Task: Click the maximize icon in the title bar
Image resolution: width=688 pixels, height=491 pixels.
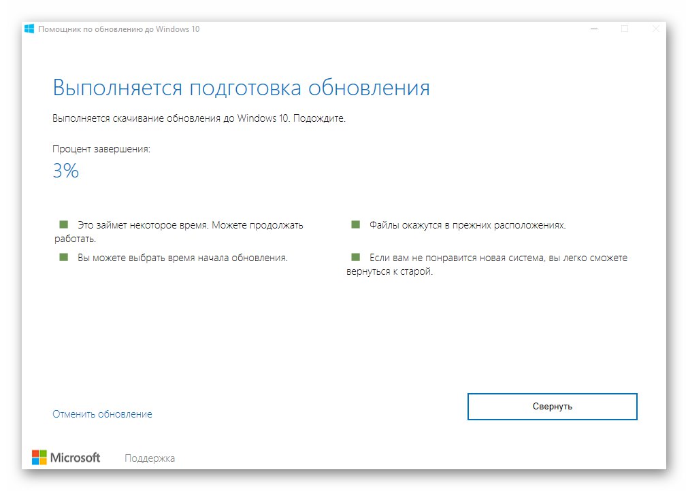Action: coord(624,29)
